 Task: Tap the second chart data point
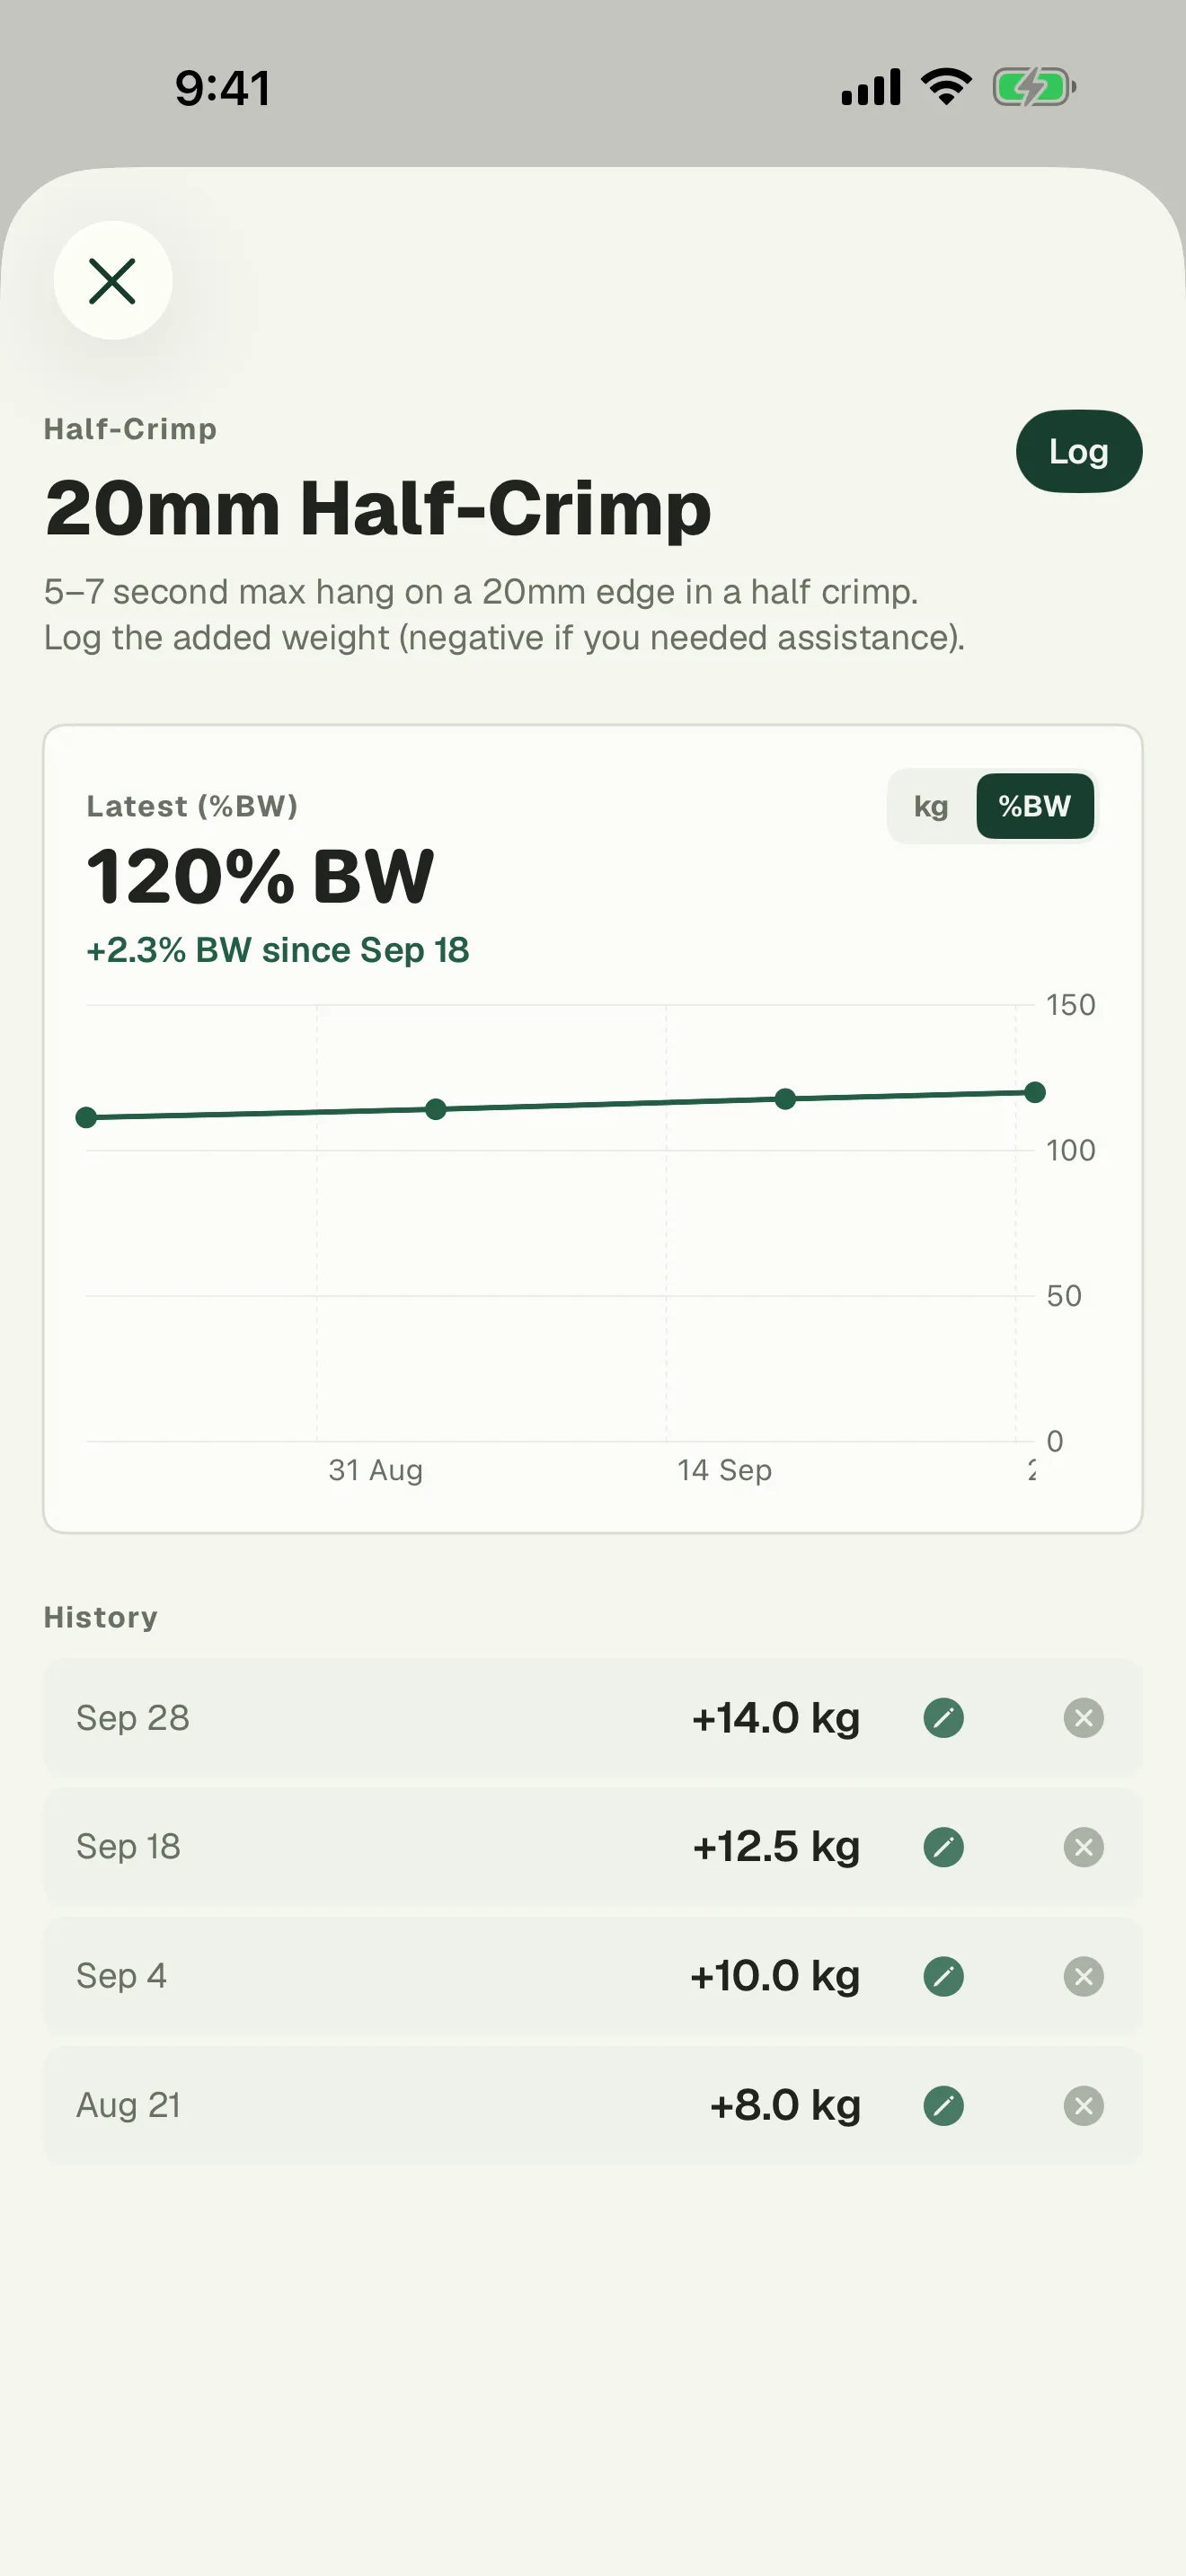pyautogui.click(x=436, y=1109)
